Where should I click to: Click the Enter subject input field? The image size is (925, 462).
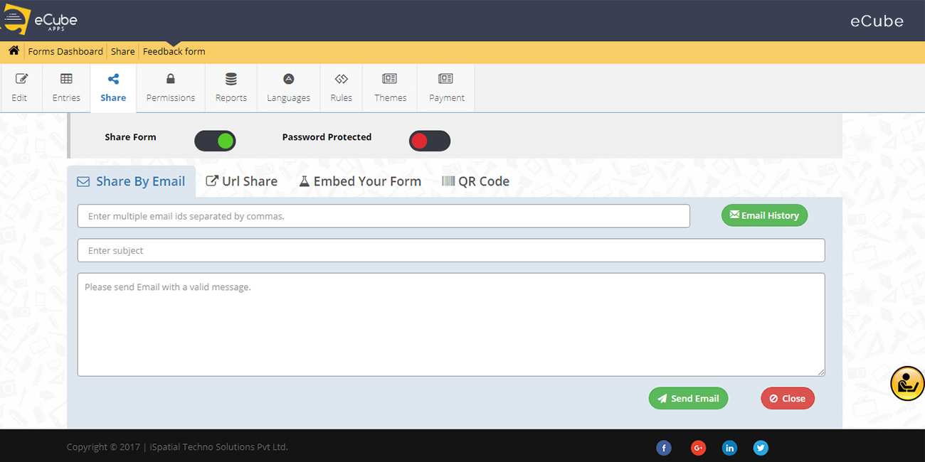point(450,250)
